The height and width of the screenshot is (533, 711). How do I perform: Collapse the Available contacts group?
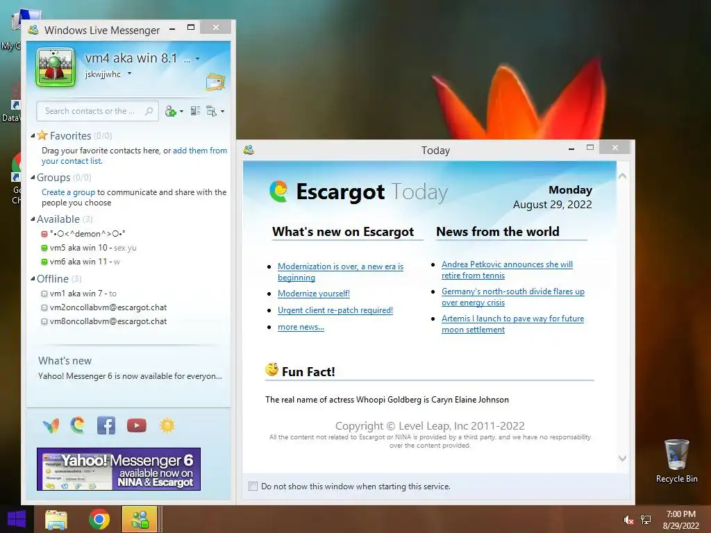tap(33, 219)
